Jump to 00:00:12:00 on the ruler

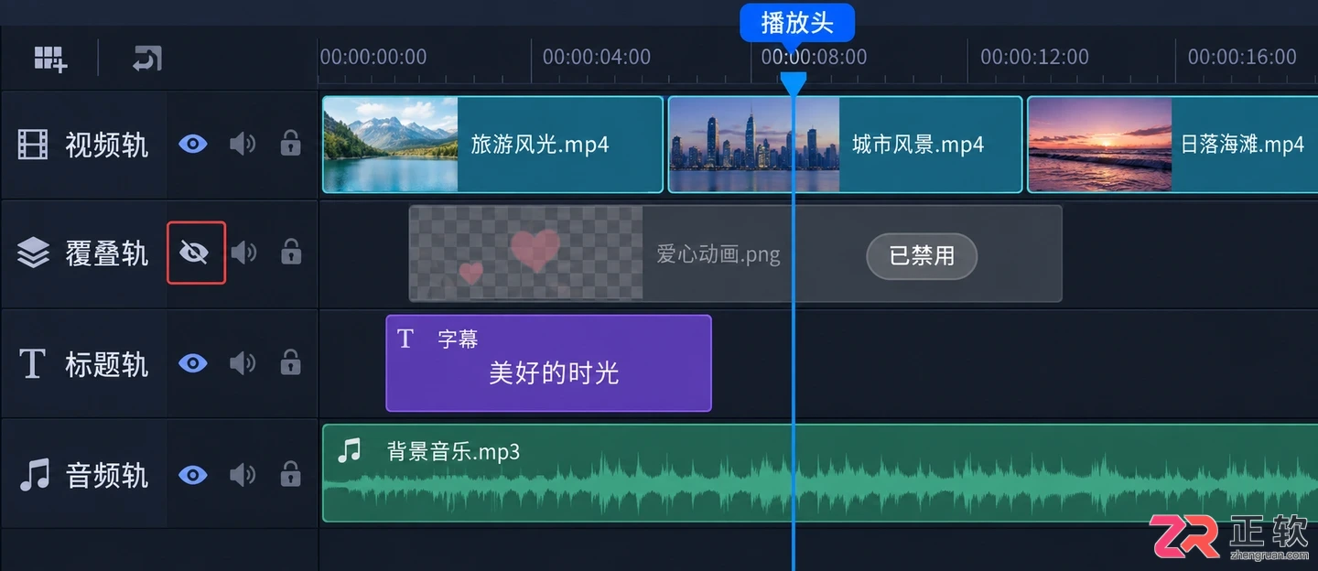click(1034, 57)
